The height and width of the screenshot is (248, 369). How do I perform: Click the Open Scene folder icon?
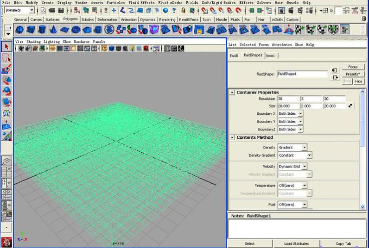coord(52,10)
